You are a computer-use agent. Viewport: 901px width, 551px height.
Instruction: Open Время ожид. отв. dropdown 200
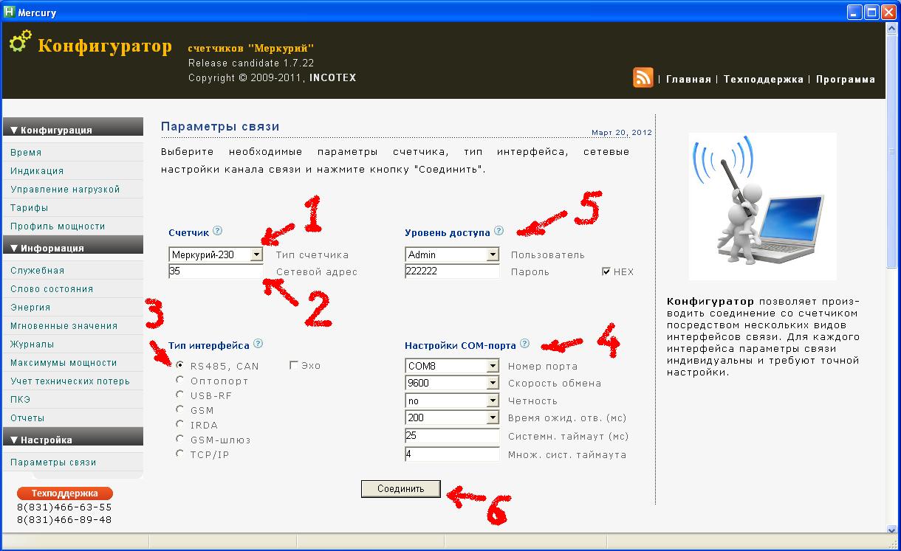(453, 417)
